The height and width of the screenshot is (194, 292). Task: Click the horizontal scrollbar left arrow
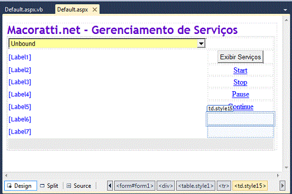(6, 175)
